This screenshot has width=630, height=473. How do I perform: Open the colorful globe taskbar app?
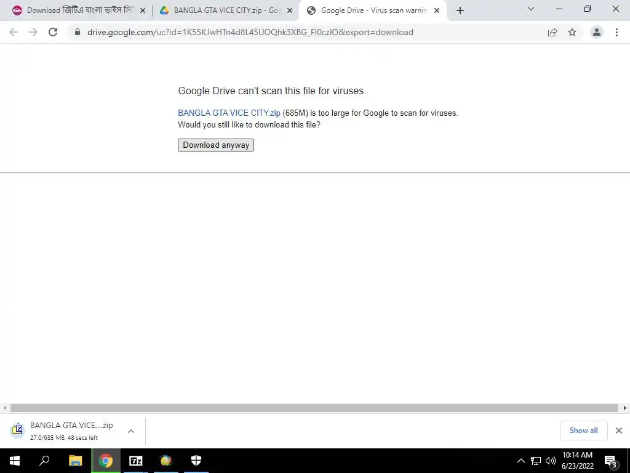(x=166, y=461)
